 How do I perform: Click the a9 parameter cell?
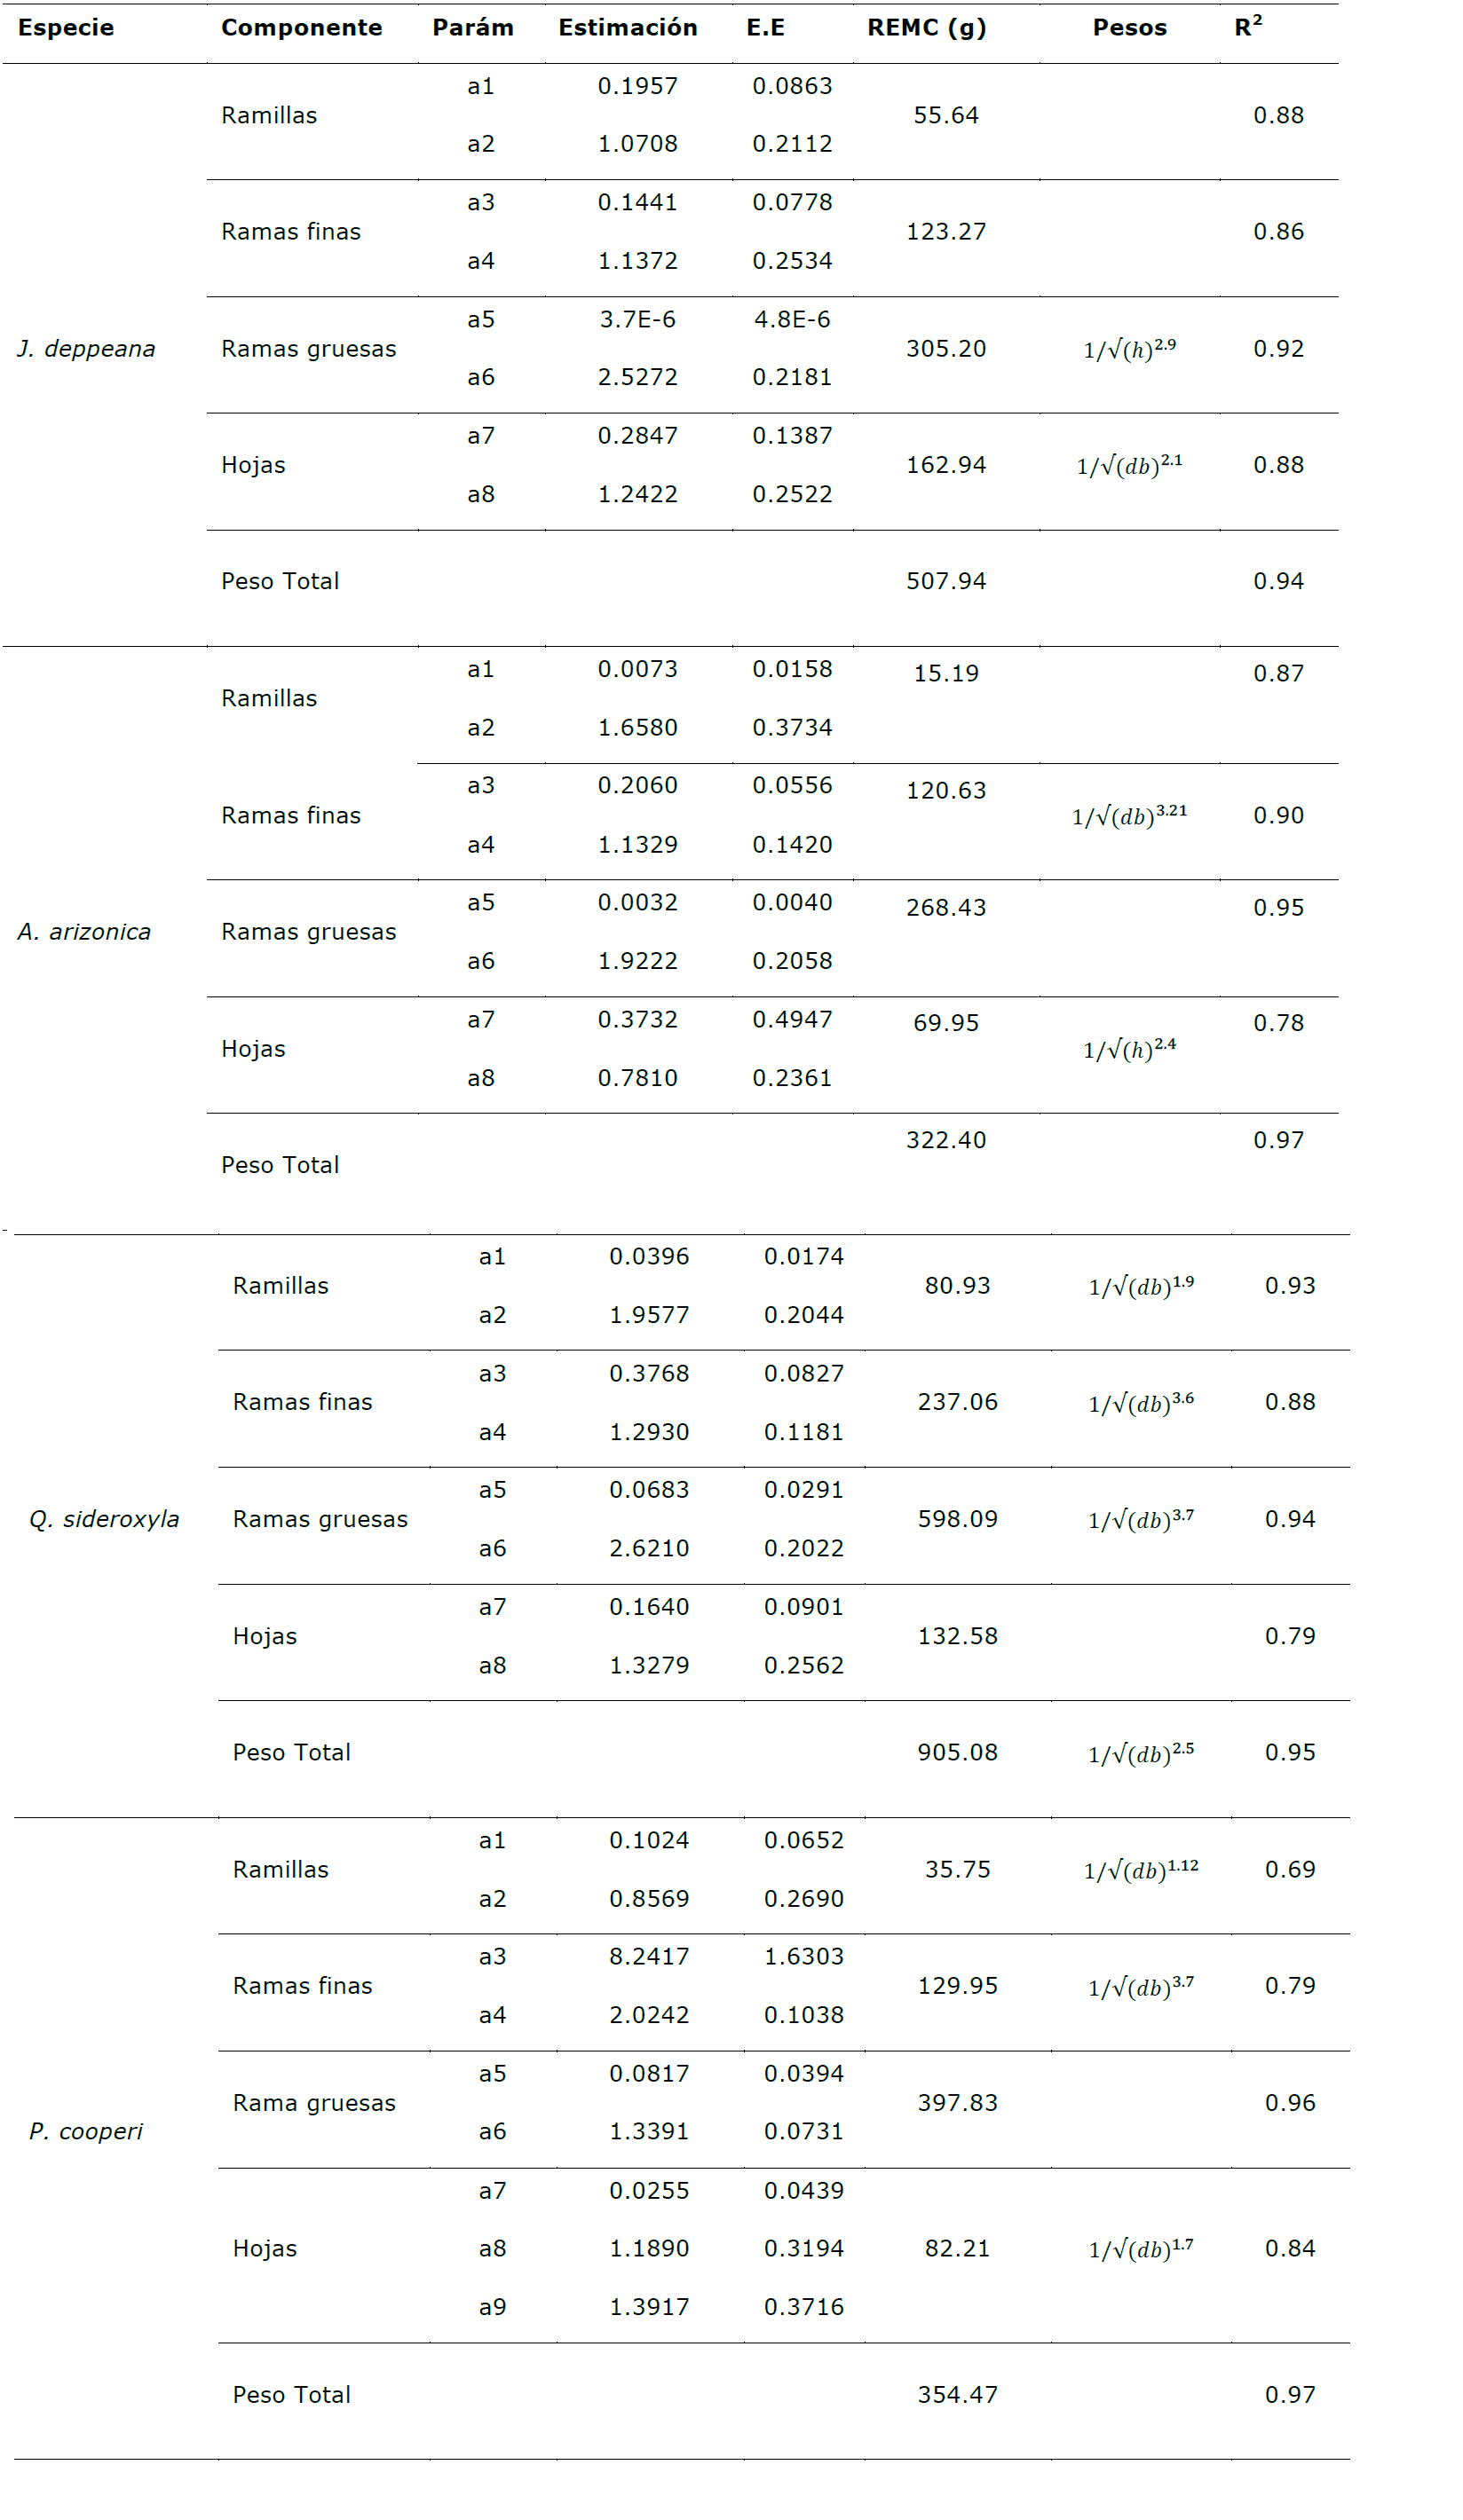tap(493, 2306)
